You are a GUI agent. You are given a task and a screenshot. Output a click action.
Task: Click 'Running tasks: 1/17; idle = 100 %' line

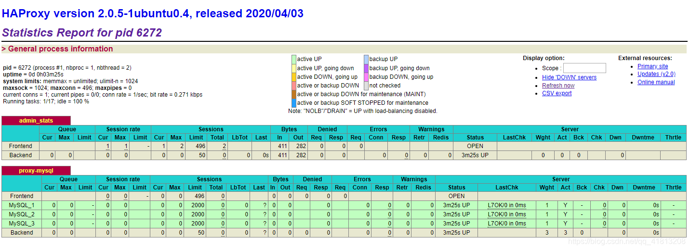click(46, 101)
